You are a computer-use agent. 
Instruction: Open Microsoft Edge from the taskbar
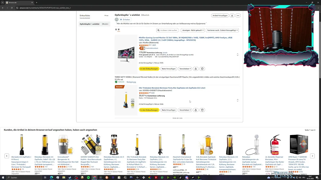[51, 177]
